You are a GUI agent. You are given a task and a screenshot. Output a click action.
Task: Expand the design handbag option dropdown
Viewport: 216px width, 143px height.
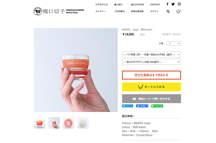pyautogui.click(x=152, y=62)
